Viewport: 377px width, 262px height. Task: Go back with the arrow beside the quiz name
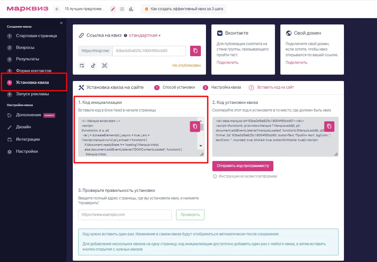pos(57,9)
